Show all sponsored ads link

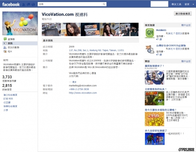[x=186, y=61]
